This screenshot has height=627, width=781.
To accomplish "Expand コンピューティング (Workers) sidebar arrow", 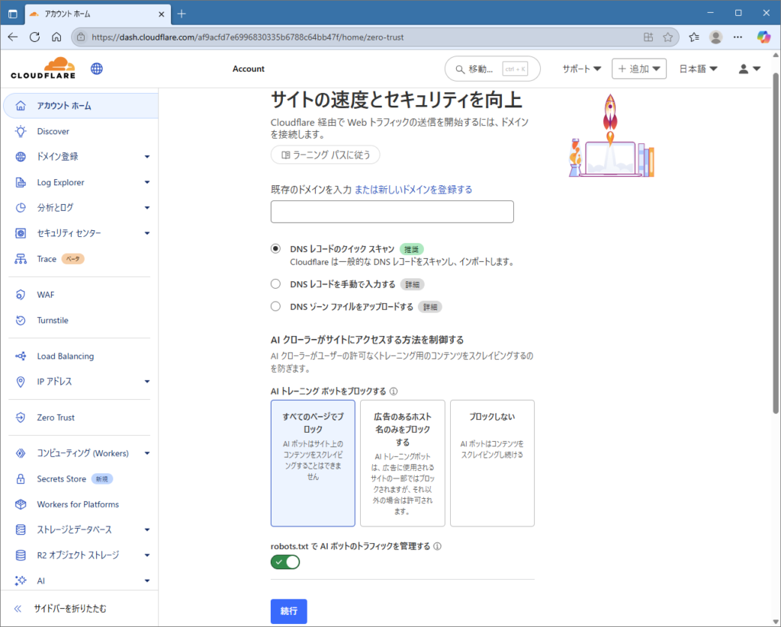I will [147, 453].
